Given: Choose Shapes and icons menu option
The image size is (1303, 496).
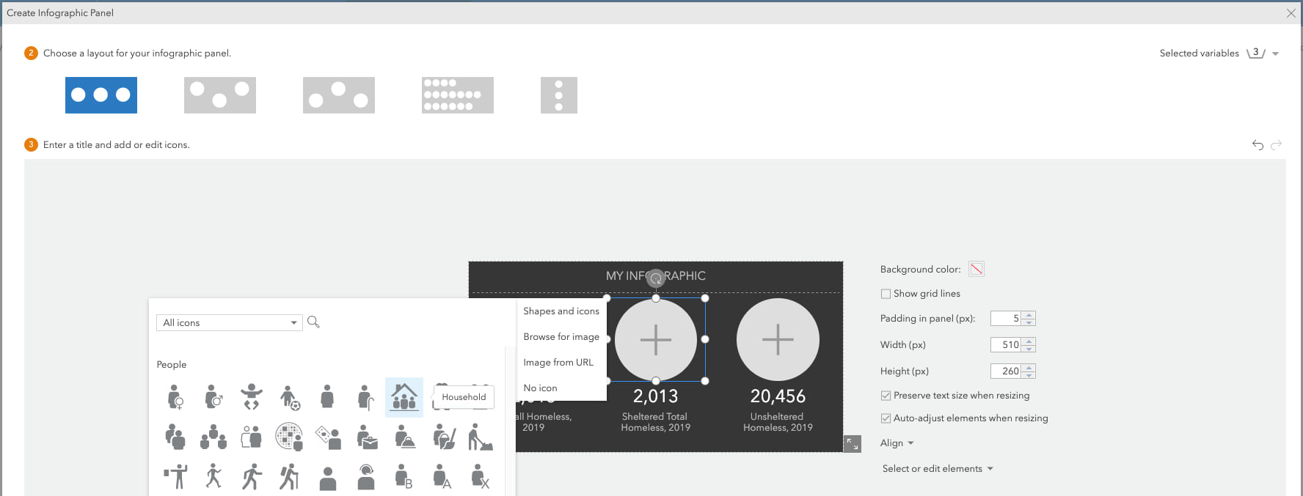Looking at the screenshot, I should click(561, 311).
